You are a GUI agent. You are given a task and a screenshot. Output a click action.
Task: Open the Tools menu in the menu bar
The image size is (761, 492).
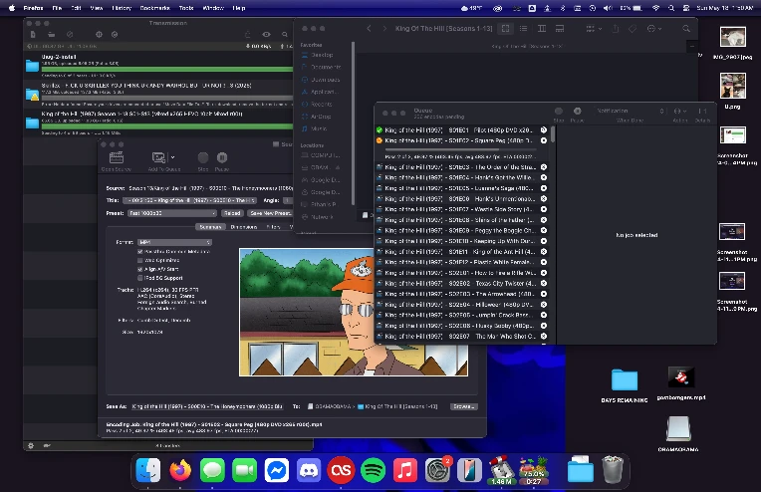(x=186, y=8)
